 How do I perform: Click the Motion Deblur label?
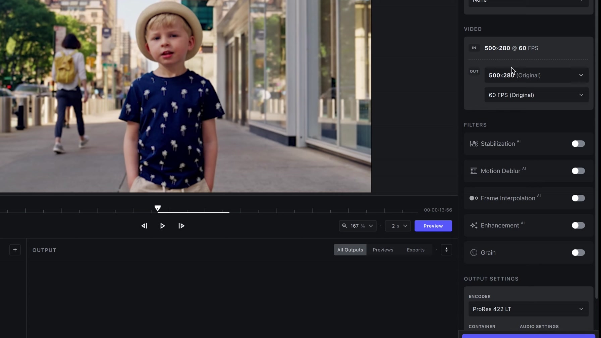(x=500, y=171)
